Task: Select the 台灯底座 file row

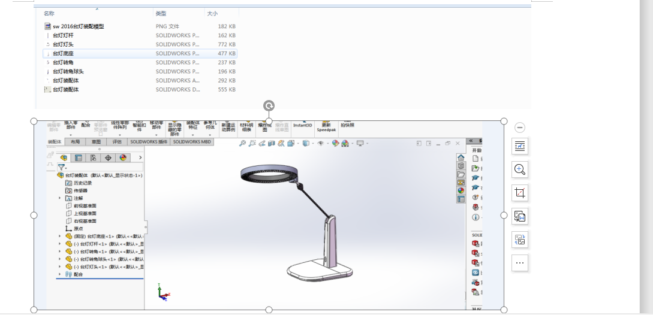Action: coord(140,53)
